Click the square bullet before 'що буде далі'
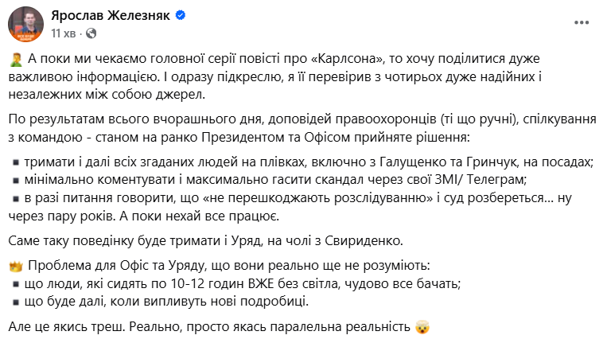607x343 pixels. click(17, 300)
